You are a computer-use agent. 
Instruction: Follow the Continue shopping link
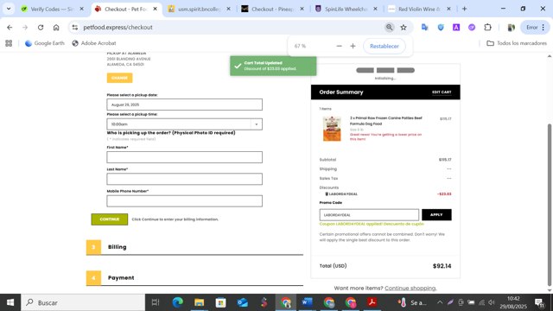(x=410, y=288)
